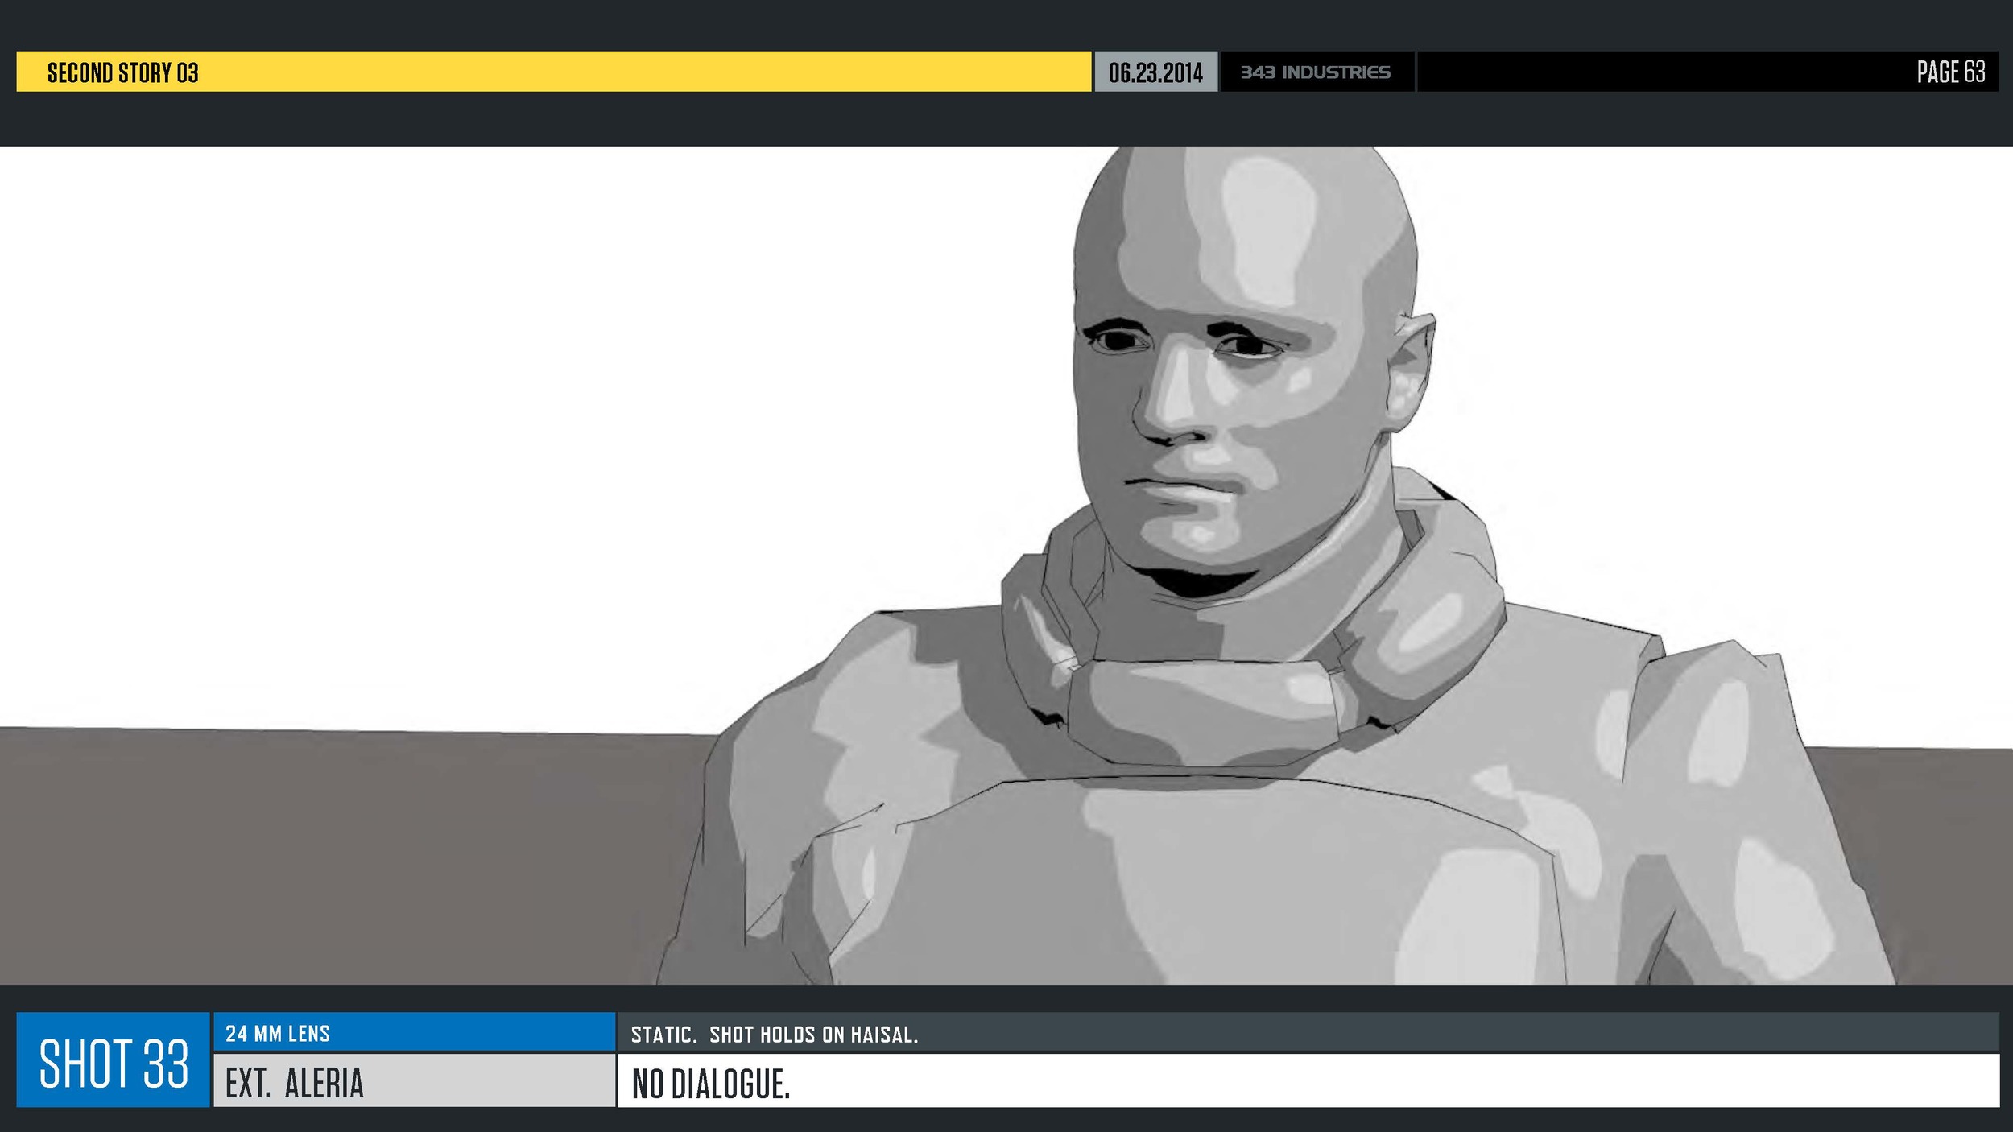Click the 'PAGE 63' page number
This screenshot has height=1132, width=2013.
pos(1950,72)
